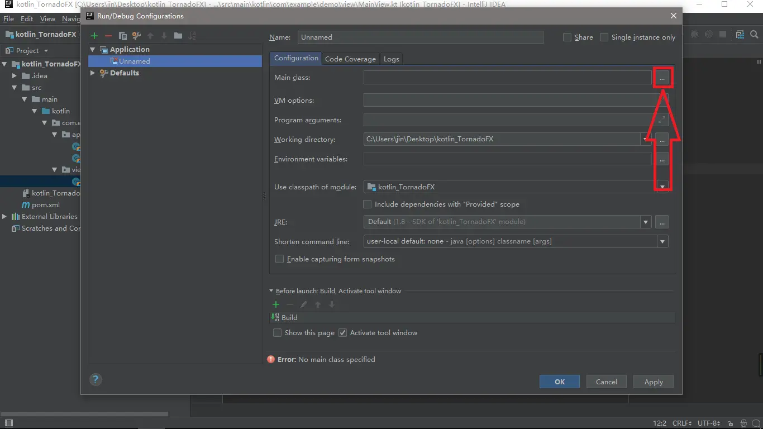763x429 pixels.
Task: Browse for Working directory with ellipsis button
Action: [x=662, y=140]
